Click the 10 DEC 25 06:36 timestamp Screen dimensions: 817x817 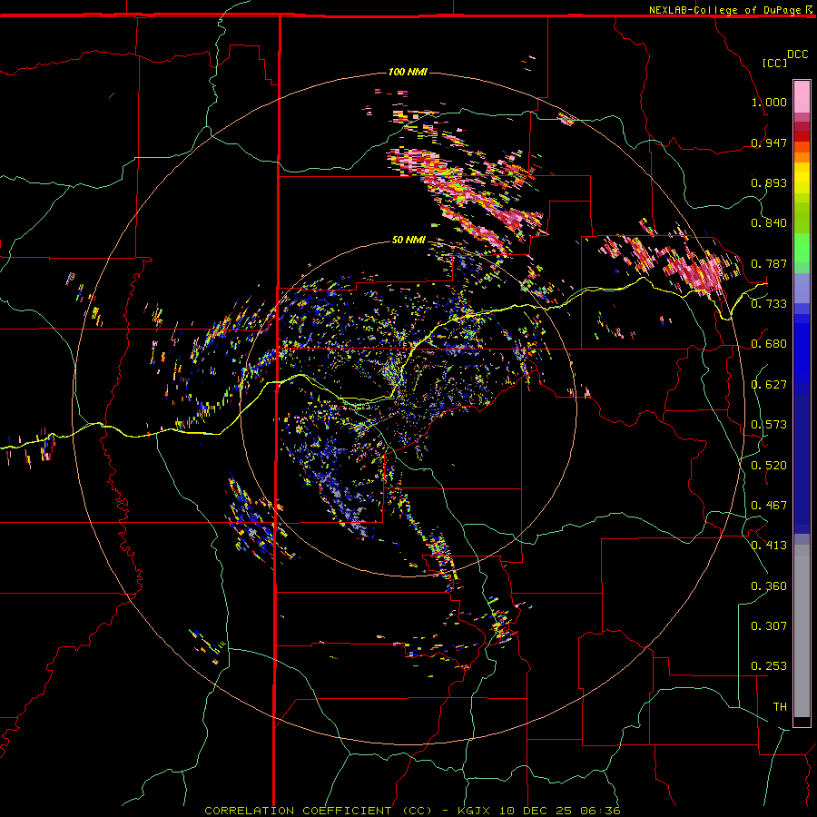click(559, 811)
